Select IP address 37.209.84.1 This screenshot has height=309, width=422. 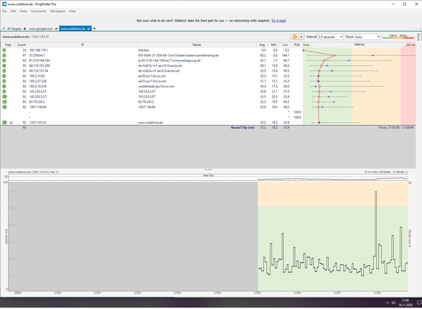pyautogui.click(x=37, y=55)
